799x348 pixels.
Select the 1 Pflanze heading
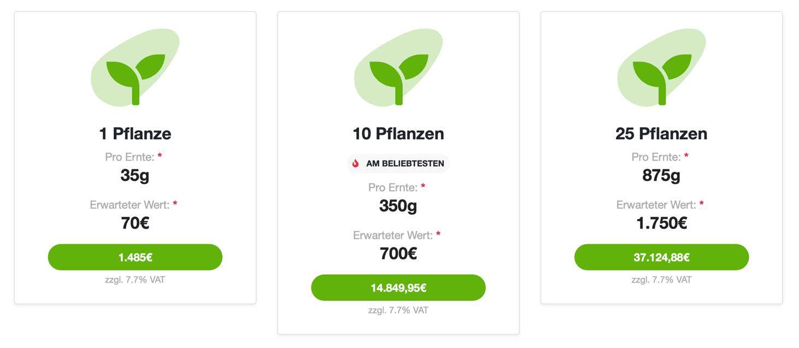point(135,133)
